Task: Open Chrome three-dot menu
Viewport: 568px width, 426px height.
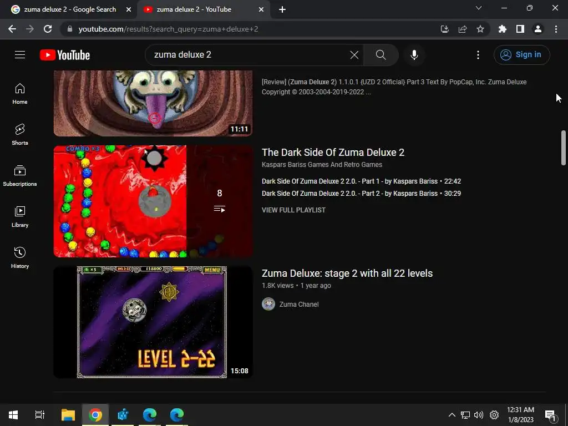Action: pyautogui.click(x=556, y=29)
